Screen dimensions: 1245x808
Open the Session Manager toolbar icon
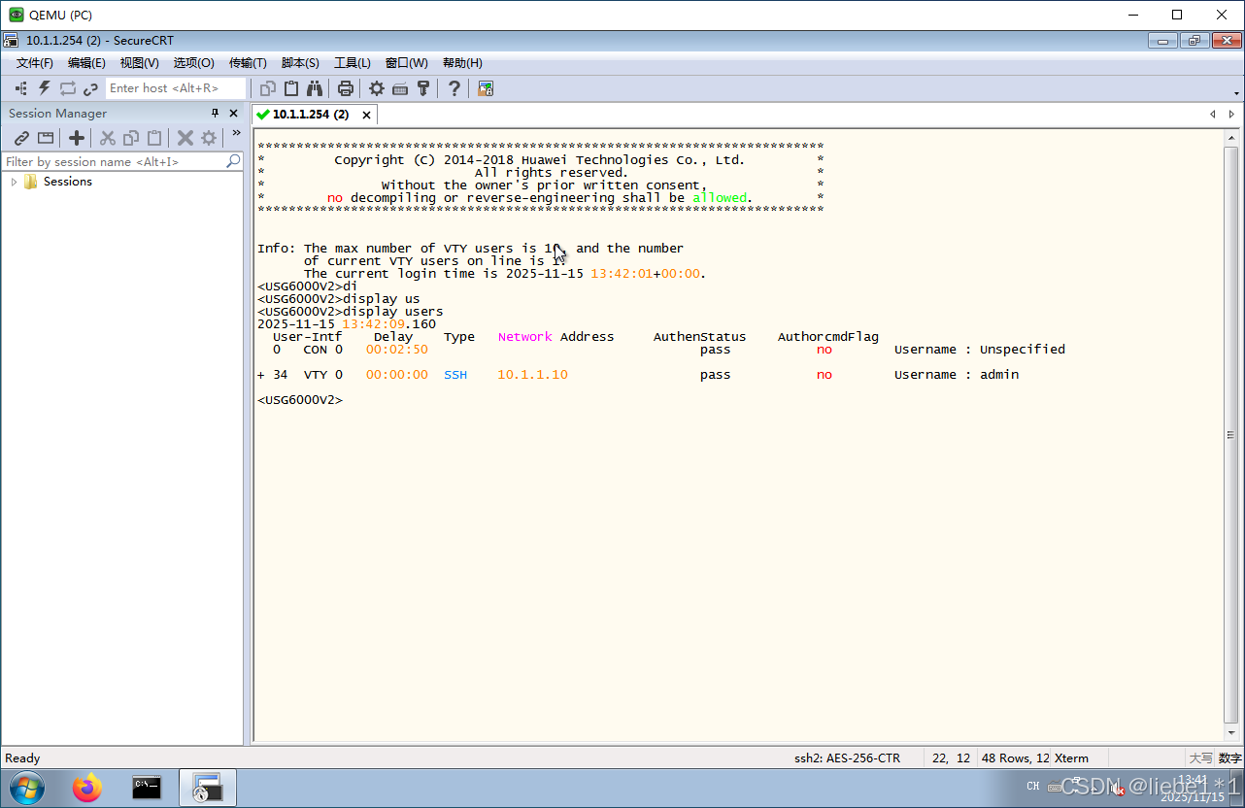pyautogui.click(x=21, y=88)
